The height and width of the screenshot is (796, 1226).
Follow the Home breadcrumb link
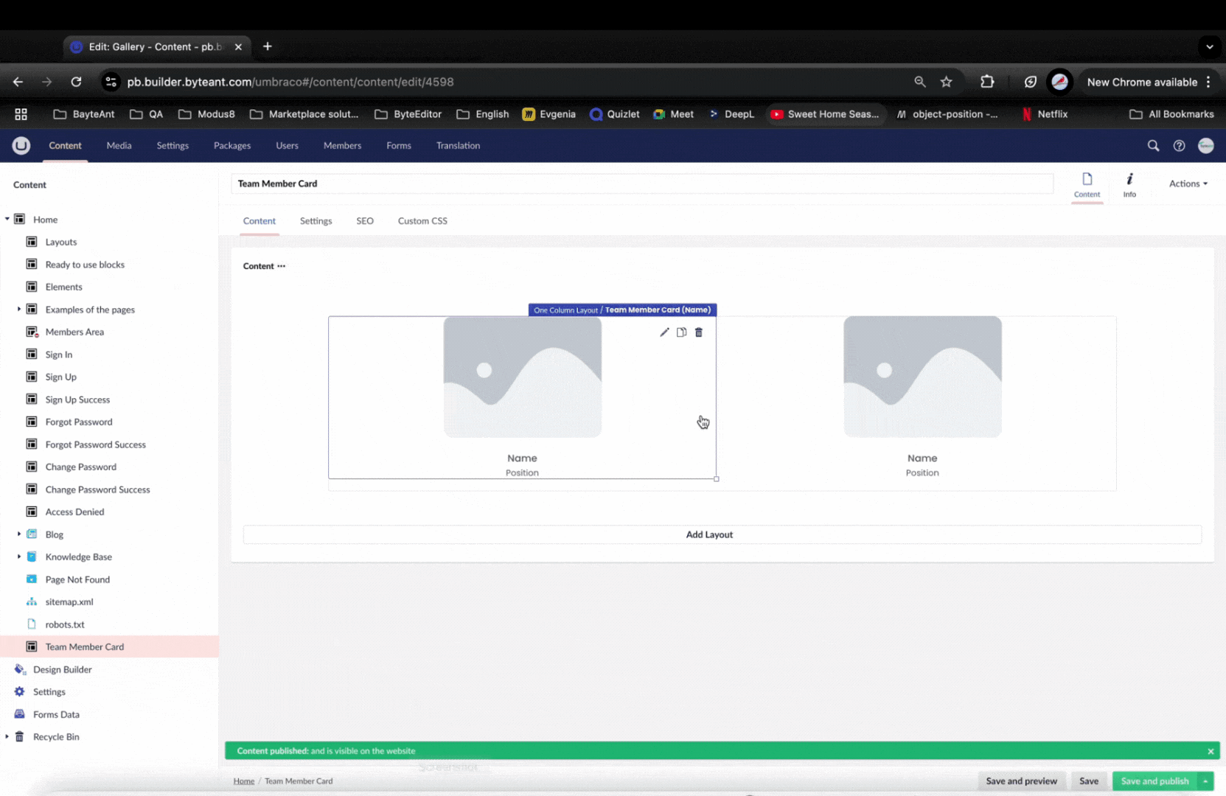pyautogui.click(x=244, y=781)
